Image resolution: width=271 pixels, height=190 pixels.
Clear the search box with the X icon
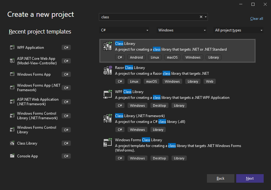(201, 17)
